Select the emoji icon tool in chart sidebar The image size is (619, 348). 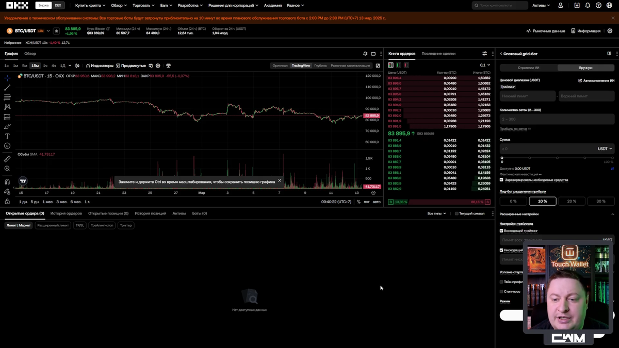(7, 146)
